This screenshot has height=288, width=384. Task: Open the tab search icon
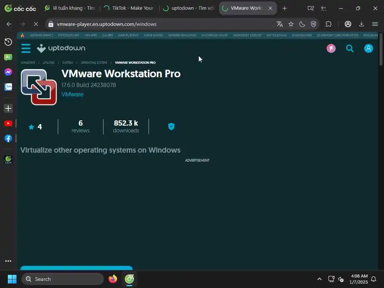(310, 8)
